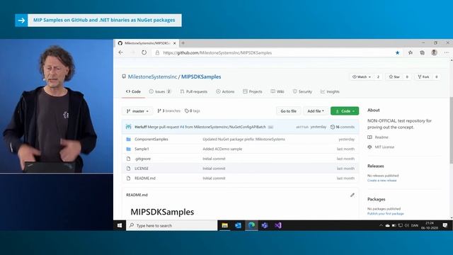Open Visual Studio from the taskbar
This screenshot has width=453, height=255.
click(x=278, y=225)
